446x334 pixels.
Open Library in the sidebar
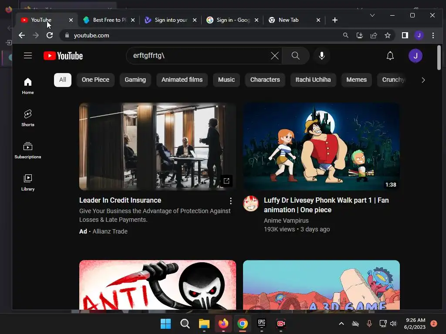[x=28, y=183]
